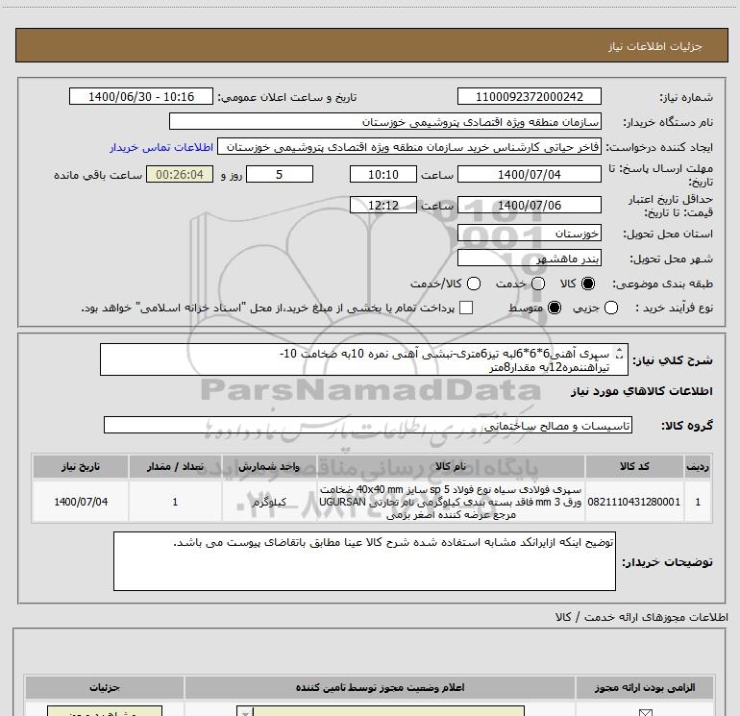Image resolution: width=740 pixels, height=716 pixels.
Task: Click the اطلاعات مجوزهای ارائه خدمت / کالا heading
Action: pyautogui.click(x=642, y=617)
